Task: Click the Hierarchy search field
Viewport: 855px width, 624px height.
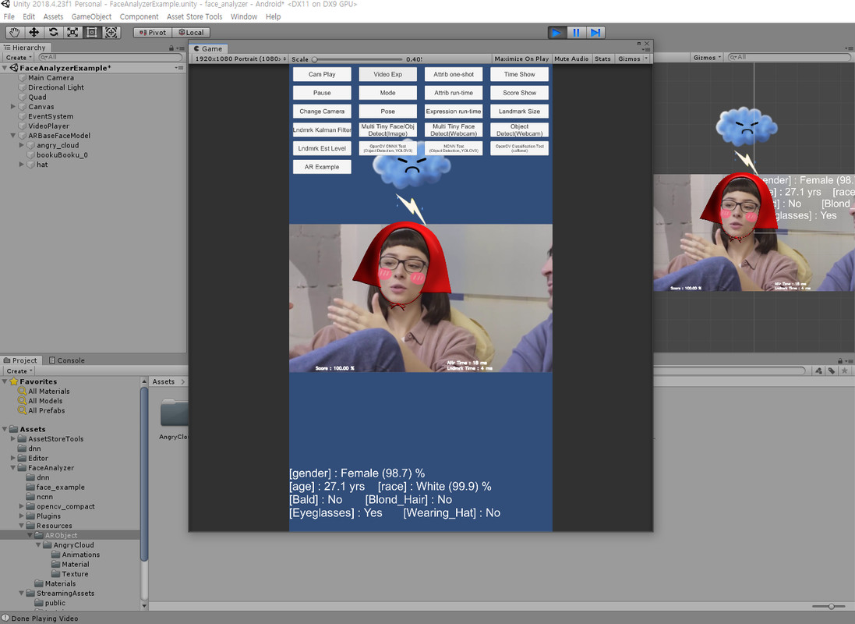Action: pyautogui.click(x=110, y=57)
